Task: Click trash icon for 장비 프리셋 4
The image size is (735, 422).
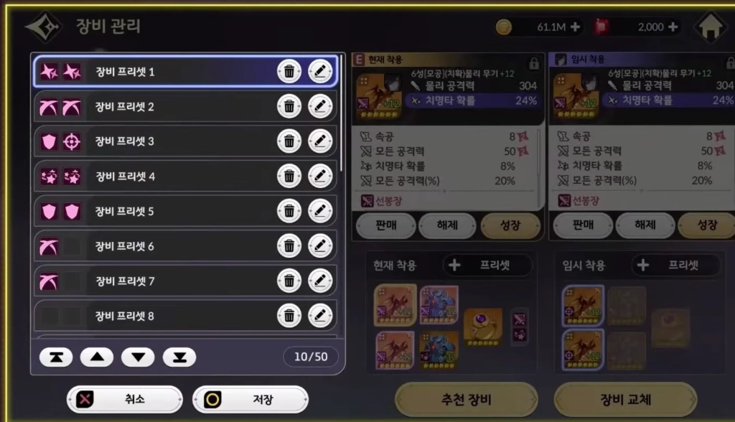Action: tap(289, 177)
